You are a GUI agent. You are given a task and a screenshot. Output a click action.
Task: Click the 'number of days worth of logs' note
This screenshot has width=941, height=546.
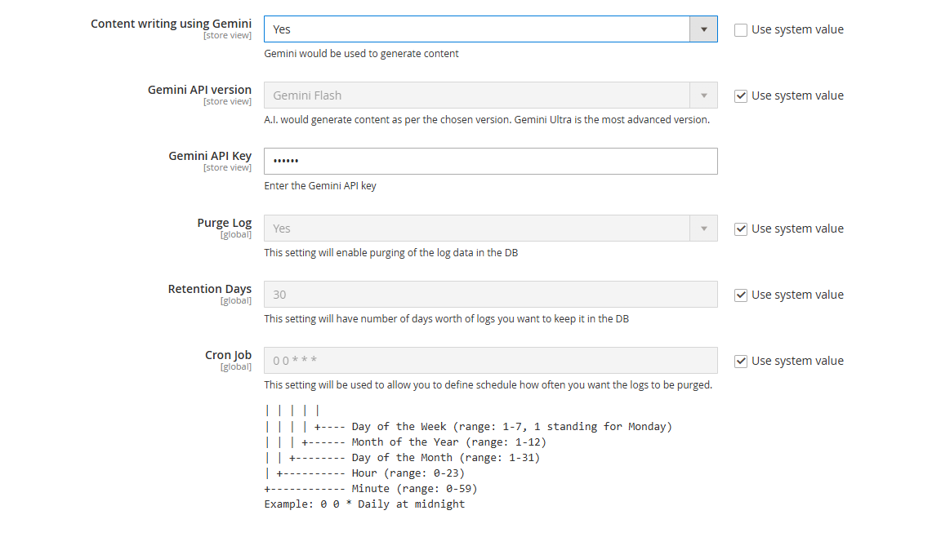pyautogui.click(x=447, y=319)
